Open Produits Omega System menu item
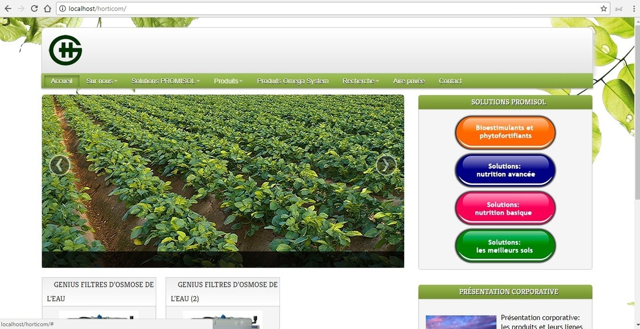Image resolution: width=640 pixels, height=329 pixels. 293,81
